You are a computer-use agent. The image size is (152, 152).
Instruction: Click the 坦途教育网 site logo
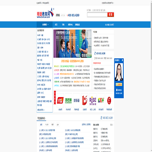tap(46, 13)
